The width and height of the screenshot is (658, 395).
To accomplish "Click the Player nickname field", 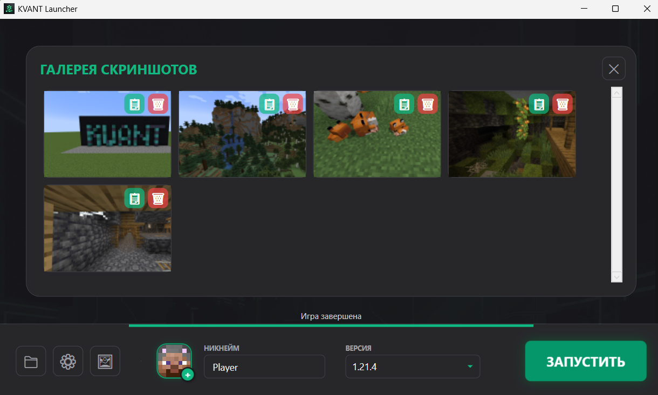I will pos(264,367).
